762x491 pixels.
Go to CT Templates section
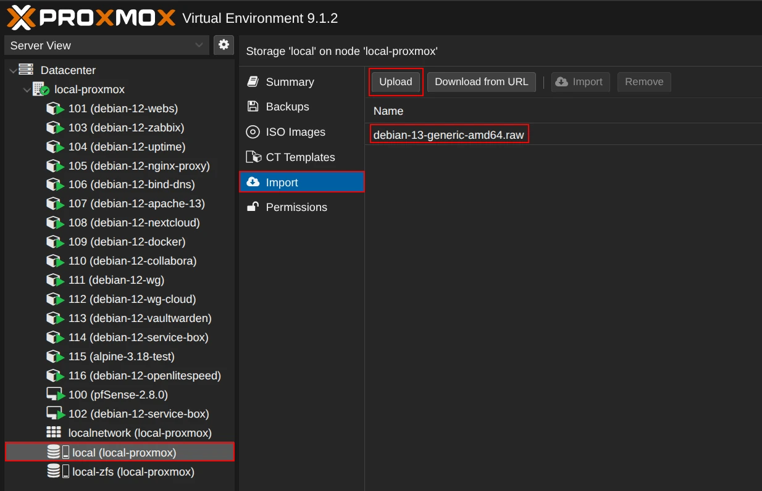pos(300,157)
